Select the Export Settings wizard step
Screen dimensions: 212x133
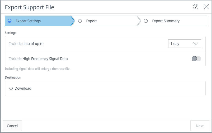click(x=28, y=21)
